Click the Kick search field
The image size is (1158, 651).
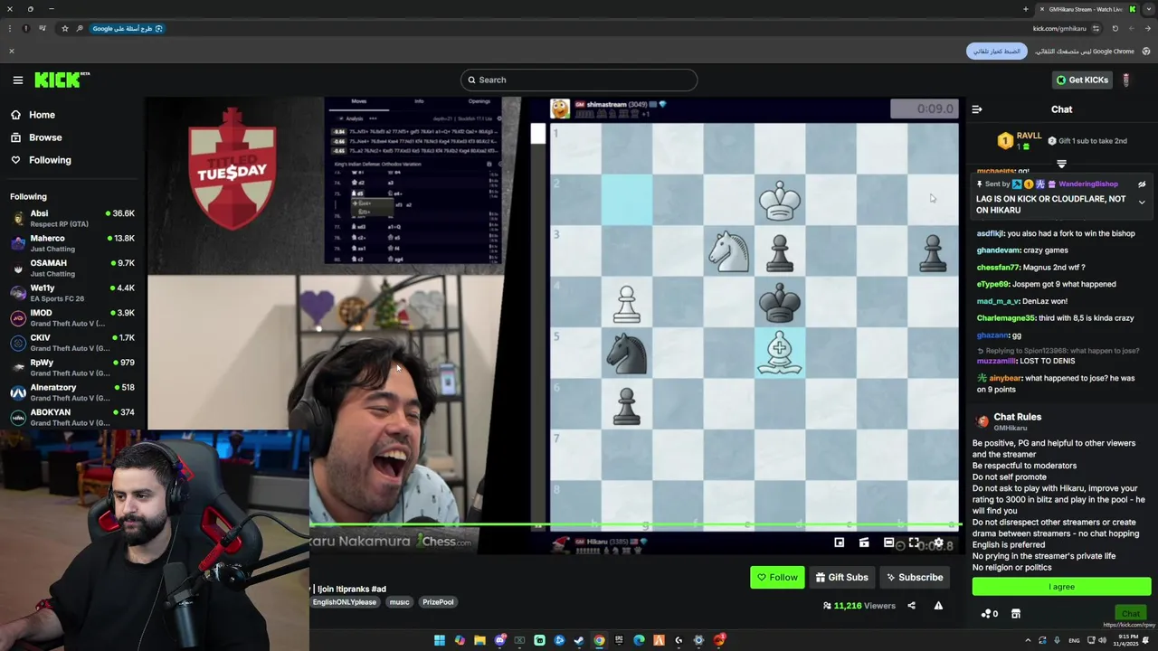579,80
